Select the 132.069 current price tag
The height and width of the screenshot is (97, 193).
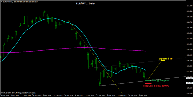point(189,78)
